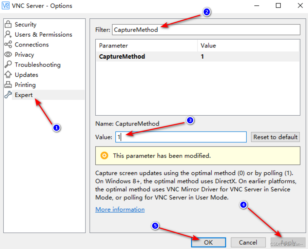Open the More information link
This screenshot has height=249, width=308.
click(120, 209)
